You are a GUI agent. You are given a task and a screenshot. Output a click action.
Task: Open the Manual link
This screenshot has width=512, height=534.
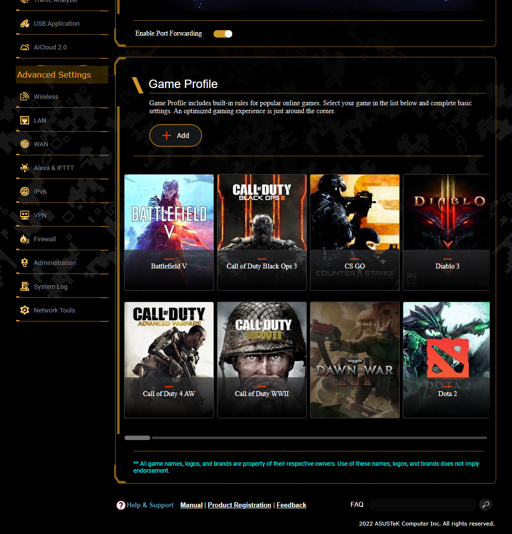(x=191, y=505)
